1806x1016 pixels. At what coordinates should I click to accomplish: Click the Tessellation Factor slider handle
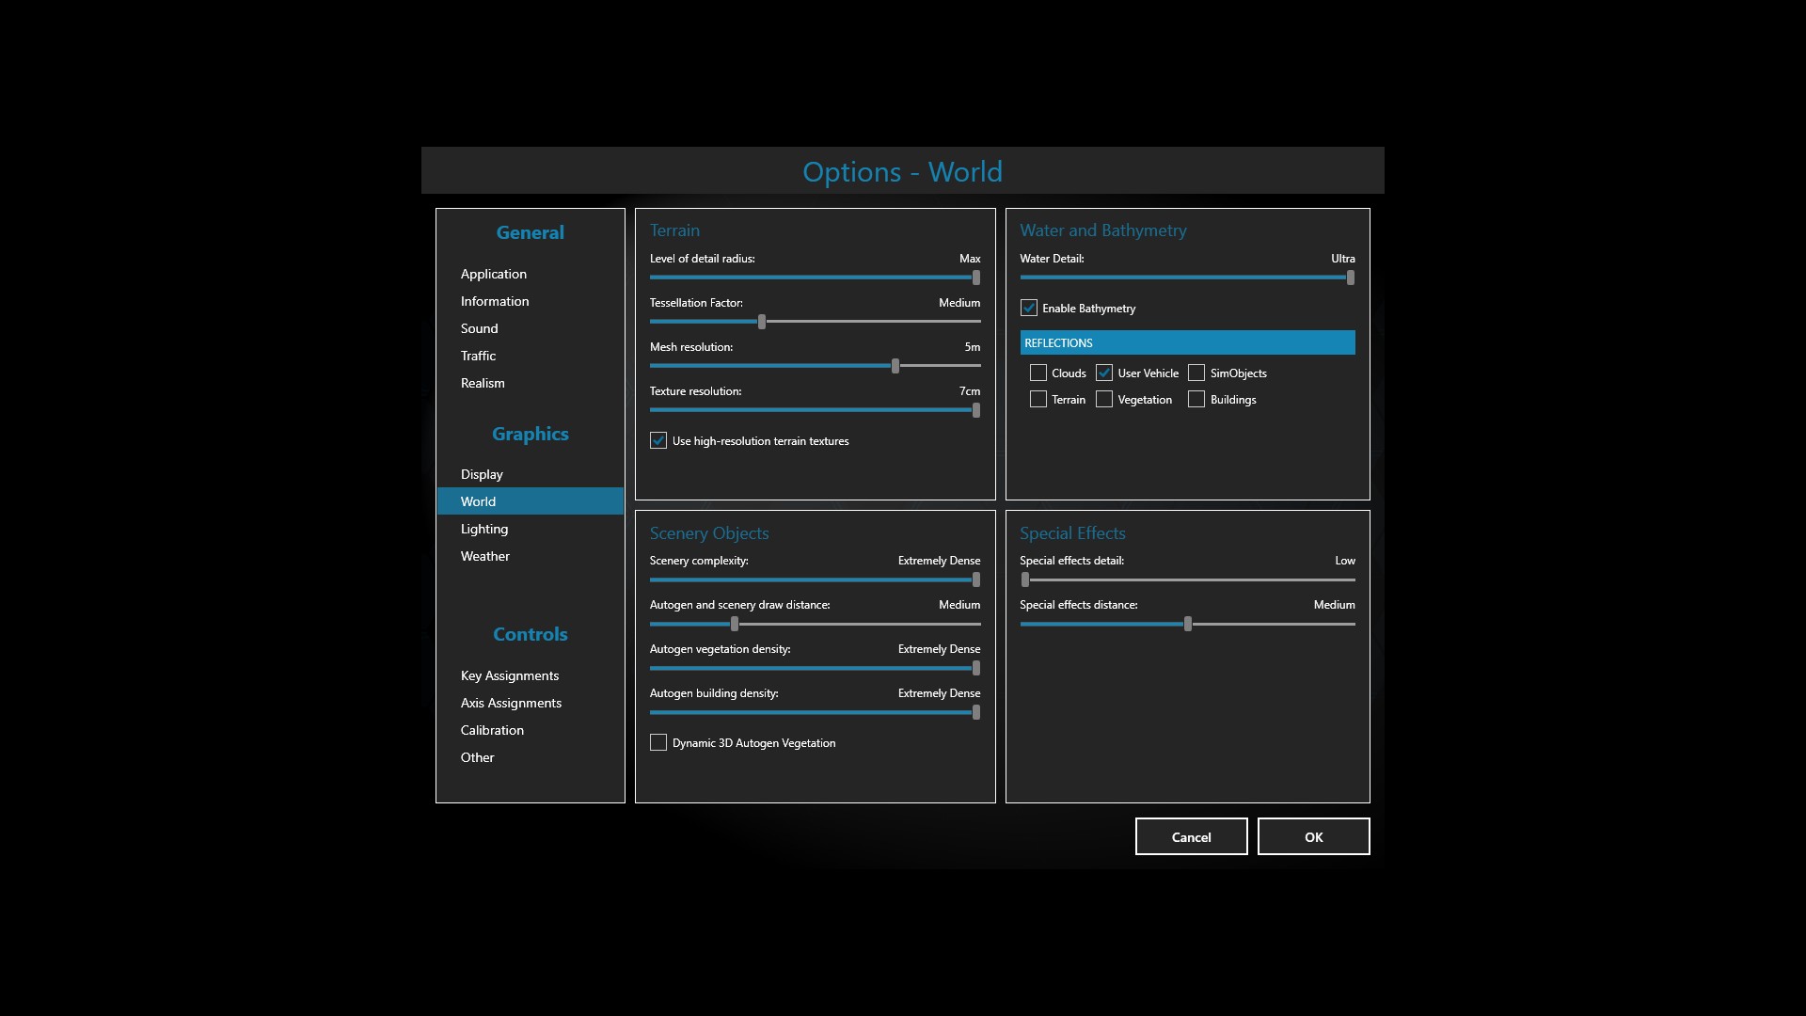[x=762, y=322]
